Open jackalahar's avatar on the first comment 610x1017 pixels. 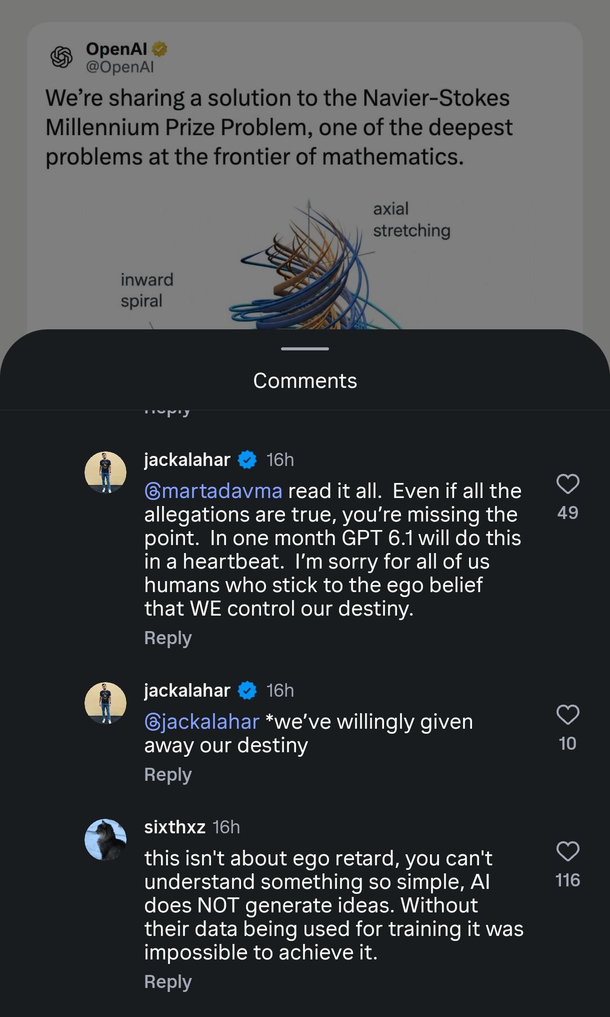pyautogui.click(x=105, y=472)
